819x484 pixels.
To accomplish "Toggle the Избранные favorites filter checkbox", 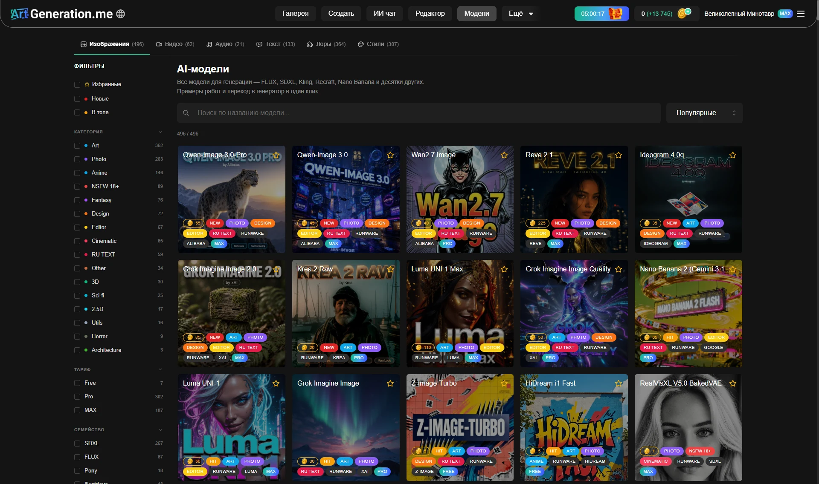I will click(x=77, y=84).
